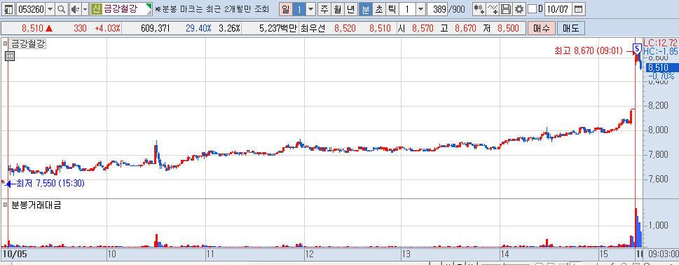
Task: Click the green 신 badge icon
Action: 97,8
